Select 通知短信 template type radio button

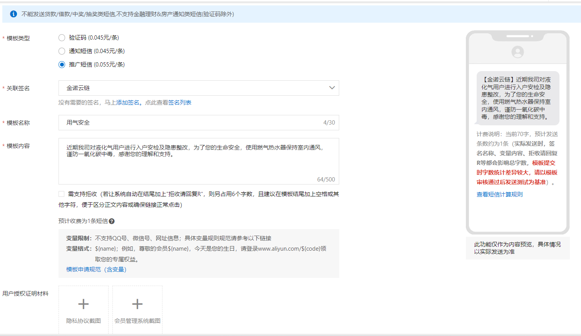pos(62,51)
